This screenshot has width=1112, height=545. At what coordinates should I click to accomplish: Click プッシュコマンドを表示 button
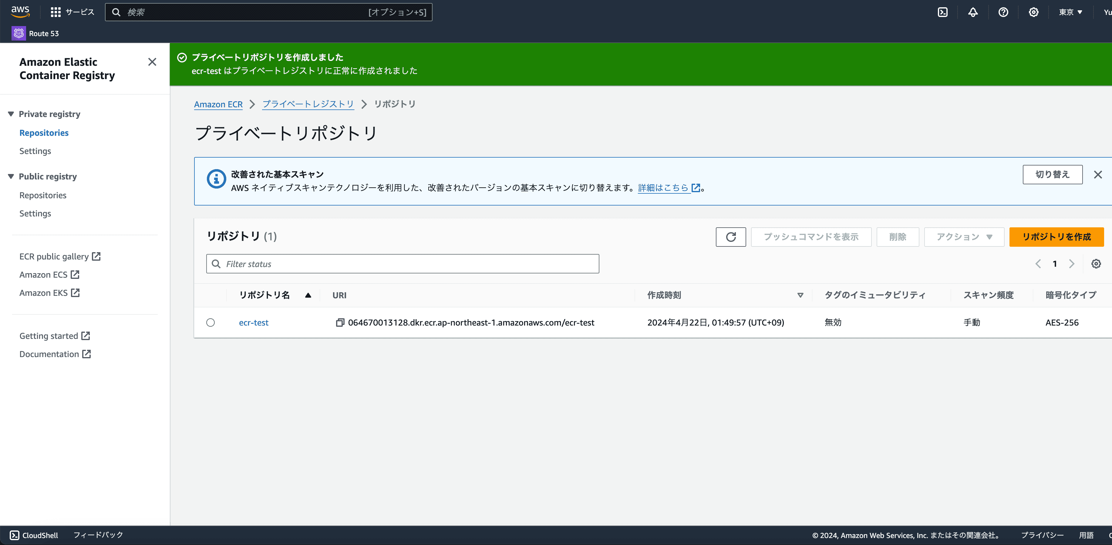tap(811, 237)
